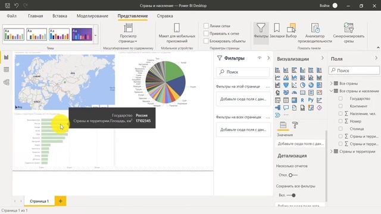
Task: Check the Континент field
Action: click(341, 106)
